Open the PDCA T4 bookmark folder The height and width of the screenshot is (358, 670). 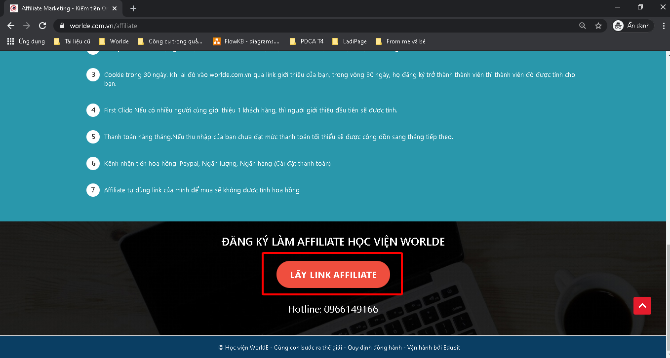coord(307,41)
